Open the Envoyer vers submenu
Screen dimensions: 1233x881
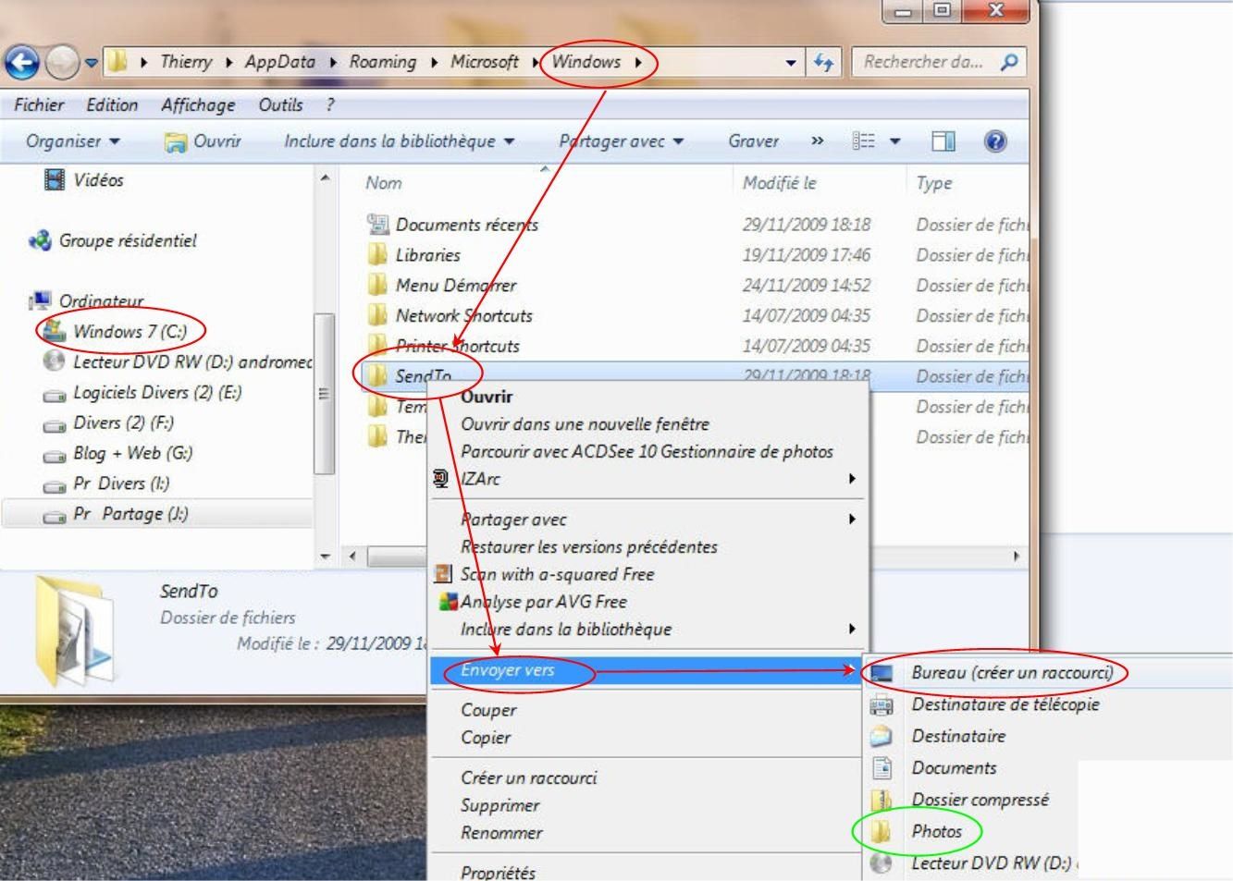pyautogui.click(x=647, y=670)
